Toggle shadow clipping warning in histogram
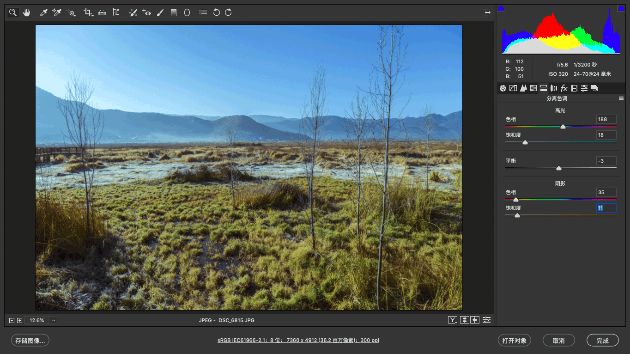The image size is (630, 354). 501,8
